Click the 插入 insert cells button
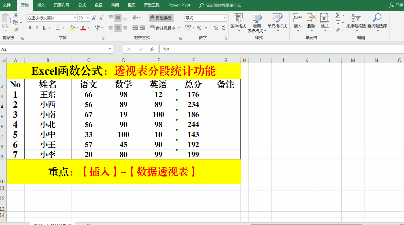 tap(297, 22)
